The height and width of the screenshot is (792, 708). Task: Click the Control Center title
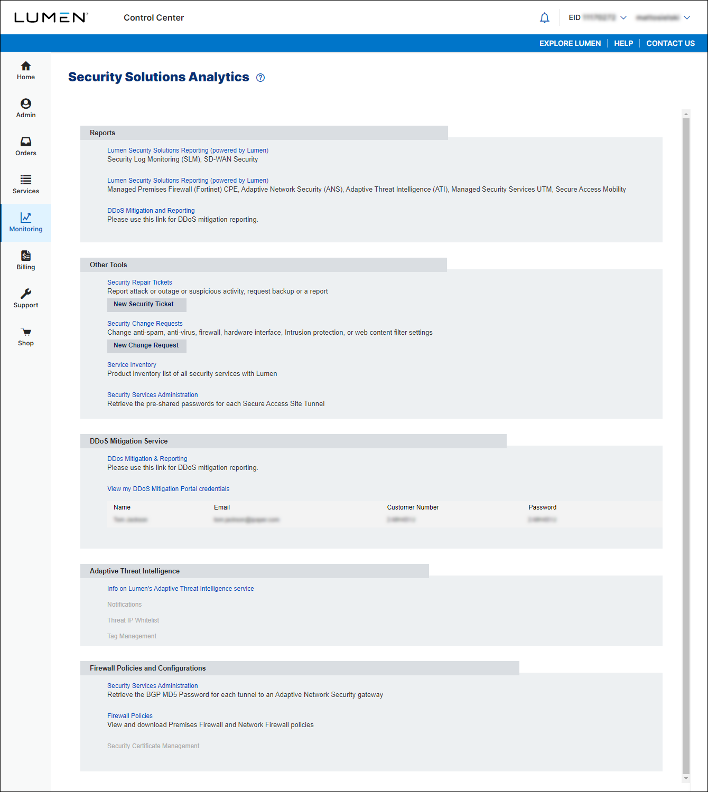coord(154,17)
